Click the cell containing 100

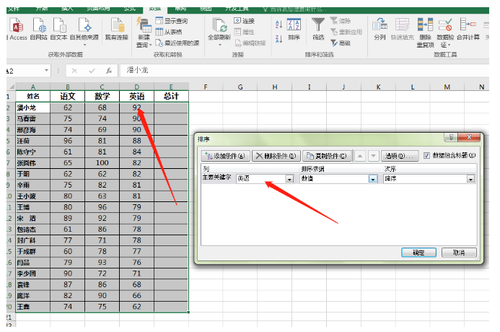pyautogui.click(x=102, y=163)
